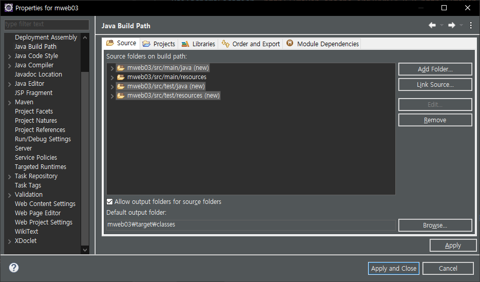The width and height of the screenshot is (480, 282).
Task: Expand Maven node in sidebar
Action: 9,103
